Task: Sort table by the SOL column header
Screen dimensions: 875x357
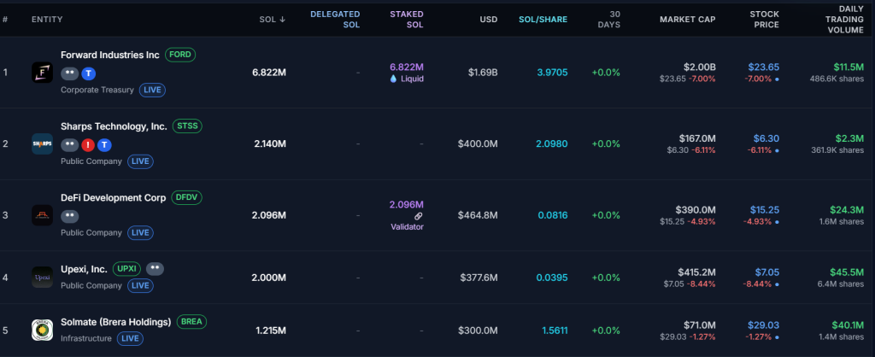Action: coord(273,20)
